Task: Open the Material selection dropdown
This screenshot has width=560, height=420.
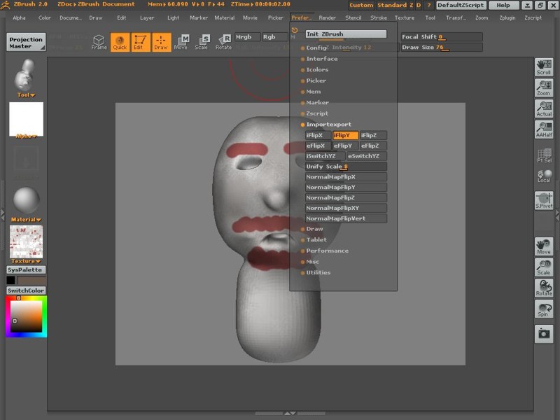Action: click(x=26, y=220)
